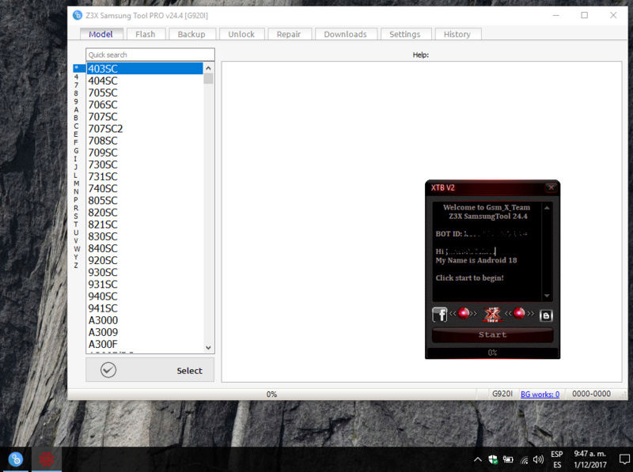The image size is (633, 472).
Task: Click the X logo in XTB V2
Action: tap(492, 314)
